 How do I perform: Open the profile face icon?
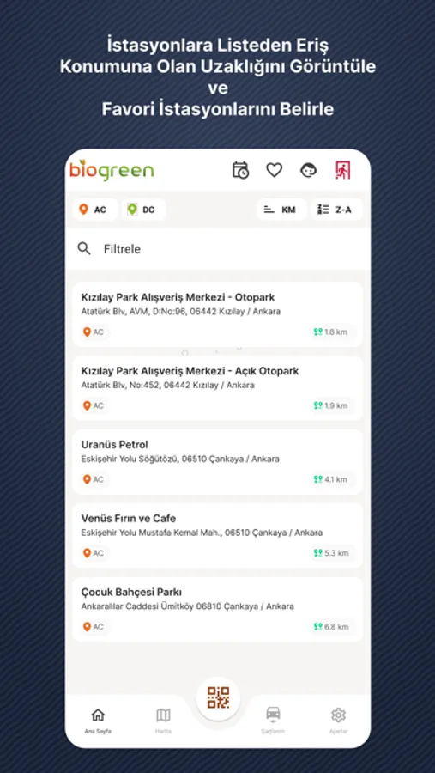[308, 170]
